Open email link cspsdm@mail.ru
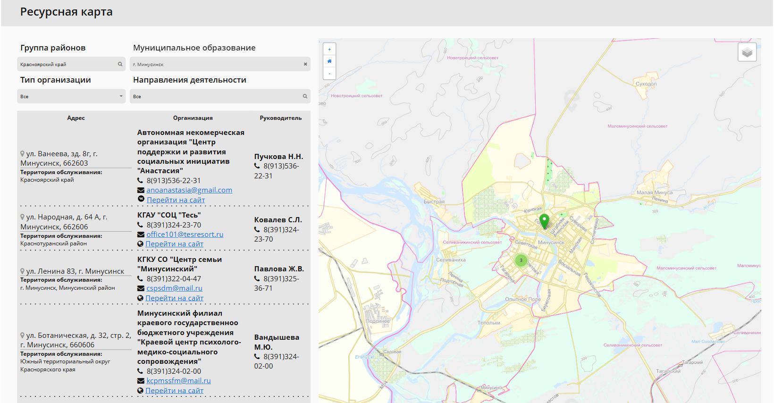The width and height of the screenshot is (774, 403). [174, 288]
